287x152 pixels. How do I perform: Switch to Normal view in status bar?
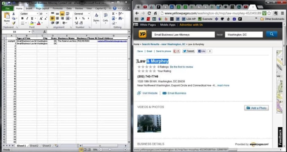click(x=81, y=149)
